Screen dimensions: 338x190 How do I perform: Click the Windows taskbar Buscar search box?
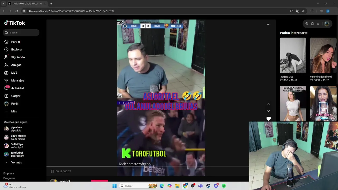point(138,186)
